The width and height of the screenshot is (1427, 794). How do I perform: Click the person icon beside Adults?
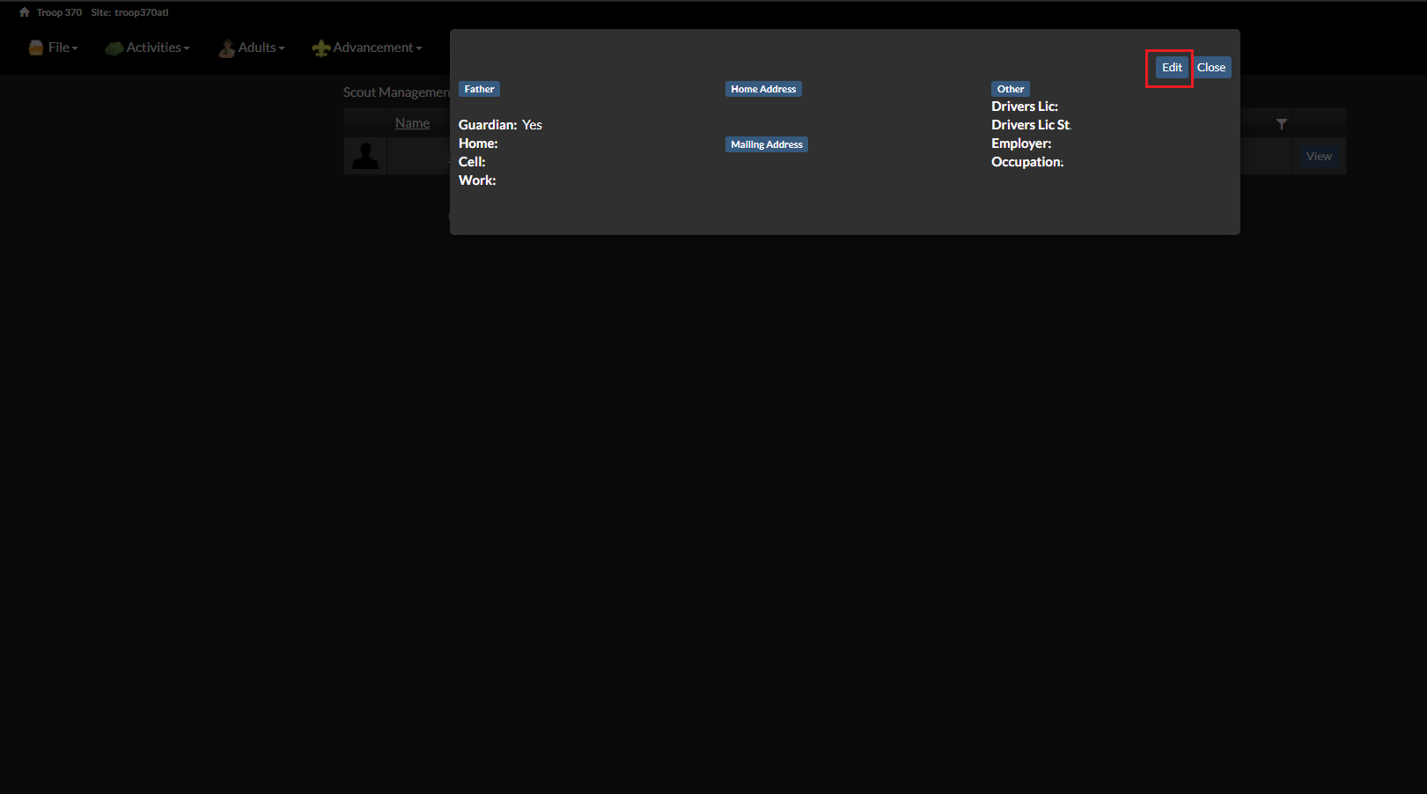pos(226,47)
